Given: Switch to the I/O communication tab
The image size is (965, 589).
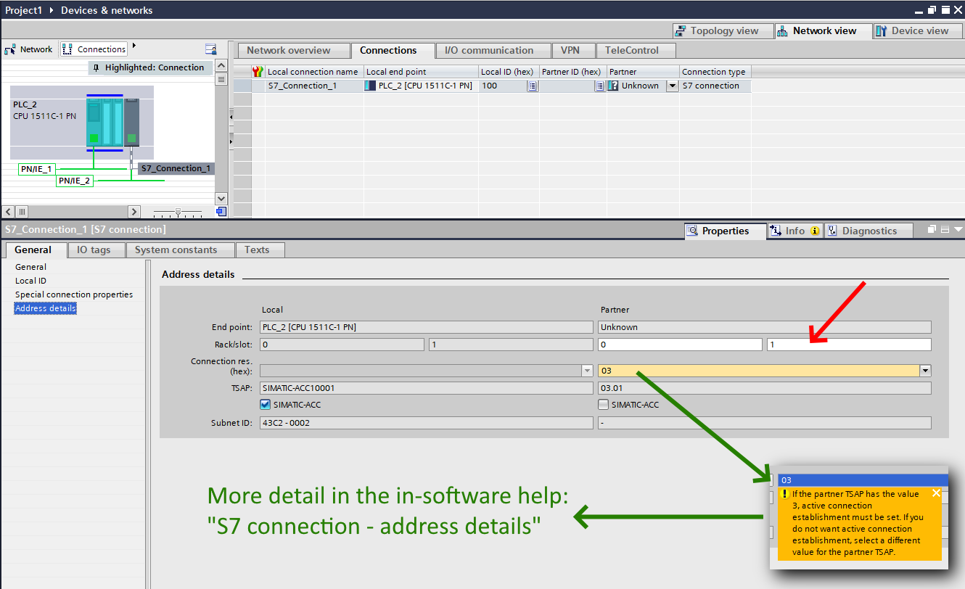Looking at the screenshot, I should pyautogui.click(x=488, y=51).
